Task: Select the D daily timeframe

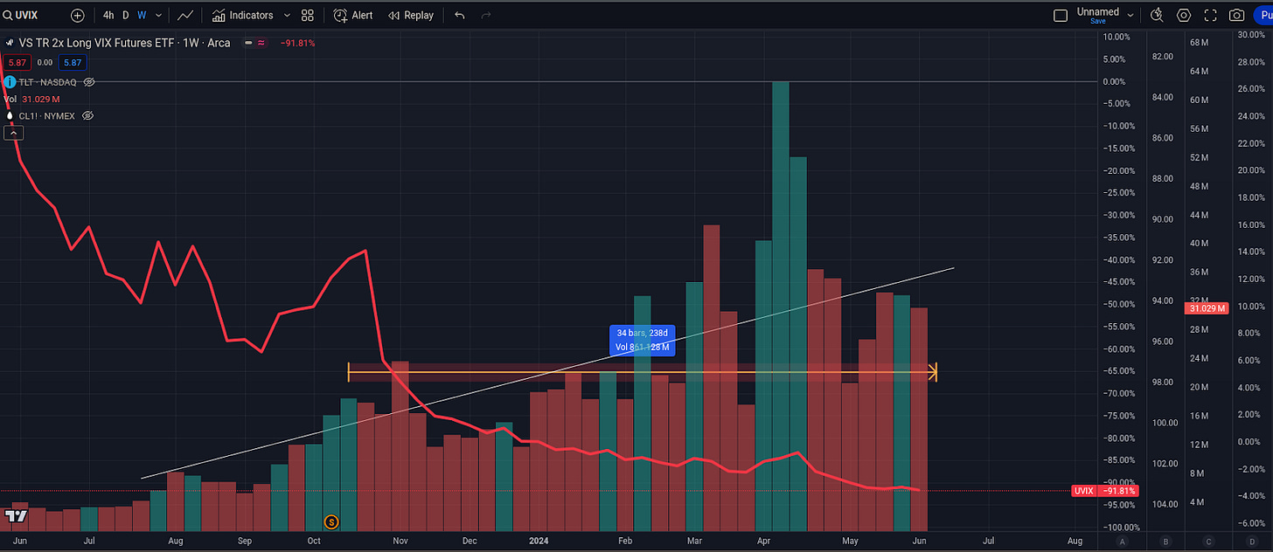Action: pos(126,15)
